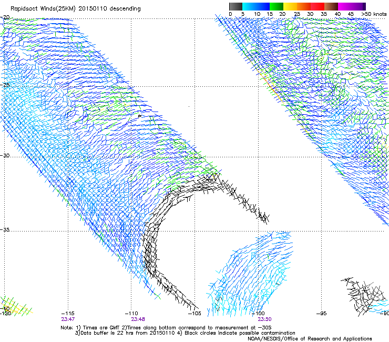This screenshot has width=389, height=342.
Task: Click the orange 25-30 knots legend swatch
Action: (x=304, y=6)
